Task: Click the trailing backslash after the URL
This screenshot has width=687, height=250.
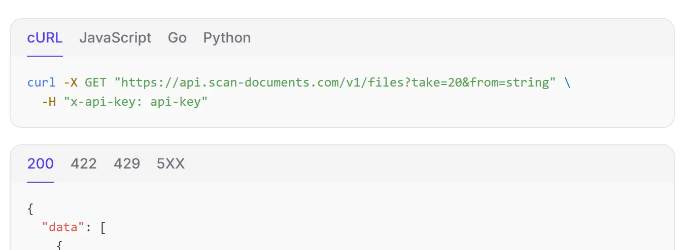Action: [x=567, y=82]
